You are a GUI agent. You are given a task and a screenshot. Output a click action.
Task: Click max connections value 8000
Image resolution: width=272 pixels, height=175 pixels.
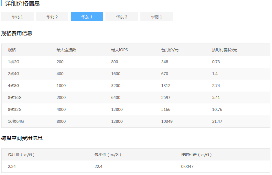point(61,122)
